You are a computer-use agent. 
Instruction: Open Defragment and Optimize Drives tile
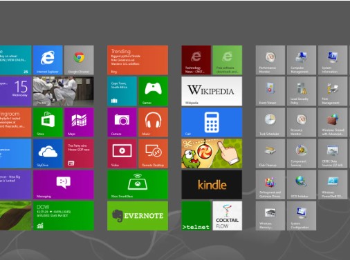pos(270,185)
